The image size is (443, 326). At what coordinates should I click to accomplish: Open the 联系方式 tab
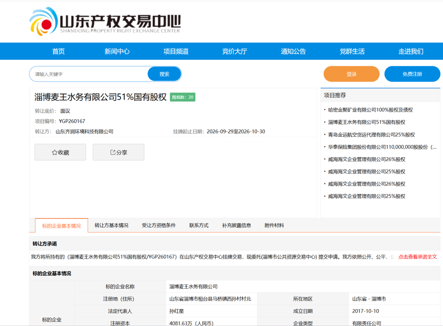point(199,225)
